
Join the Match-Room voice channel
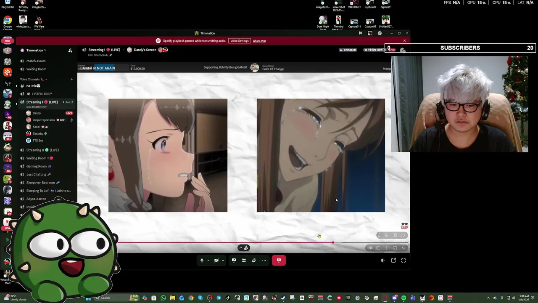pos(36,61)
